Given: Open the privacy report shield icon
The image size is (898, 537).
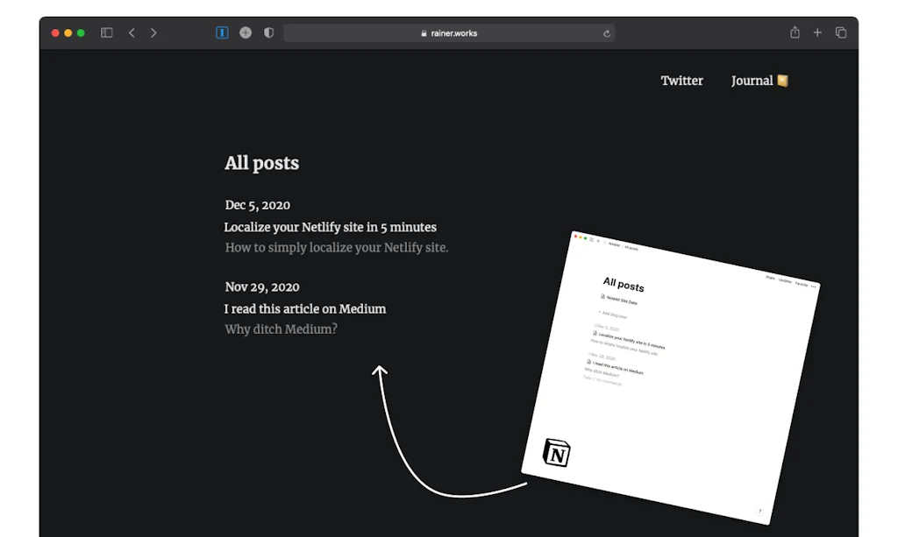Looking at the screenshot, I should 268,33.
